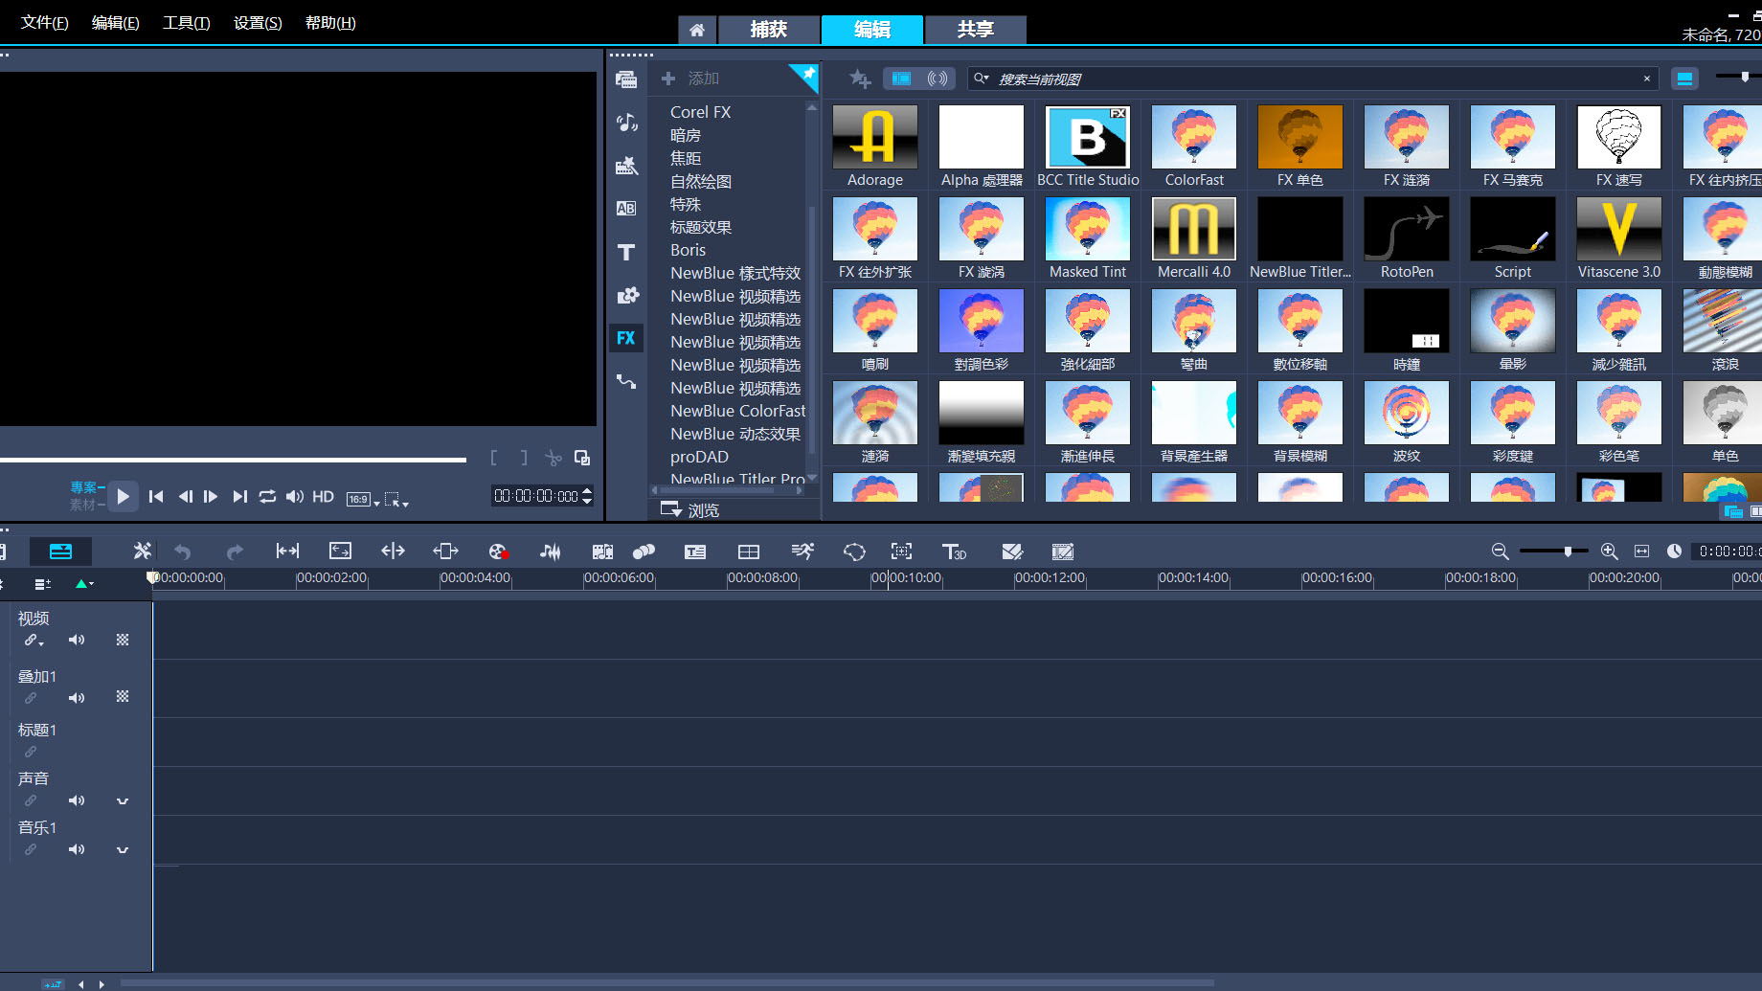Click the Undo arrow in timeline toolbar
Screen dimensions: 1762x991
[183, 552]
